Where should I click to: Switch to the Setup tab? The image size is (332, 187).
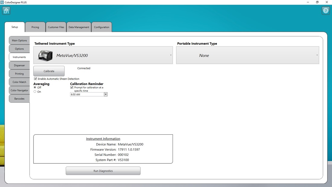(x=14, y=27)
